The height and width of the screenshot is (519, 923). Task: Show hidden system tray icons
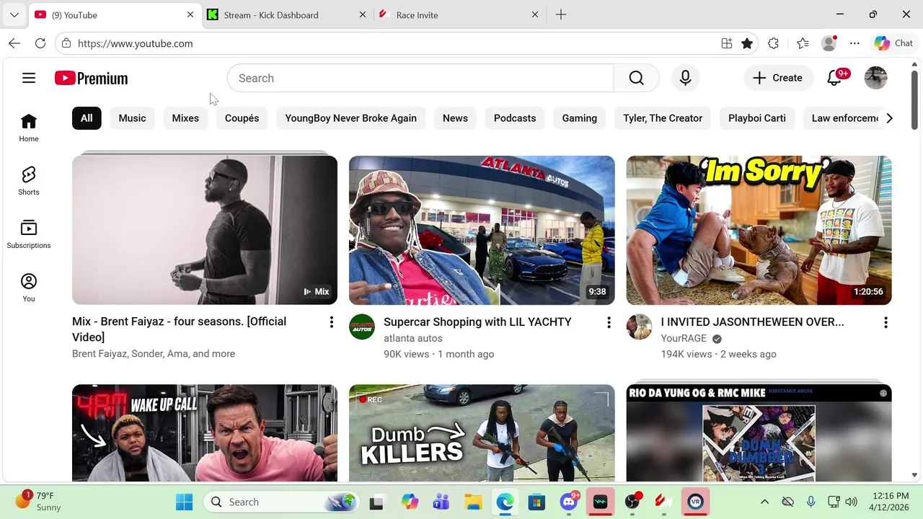tap(765, 502)
